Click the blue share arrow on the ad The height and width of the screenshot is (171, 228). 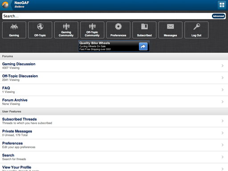(x=143, y=46)
